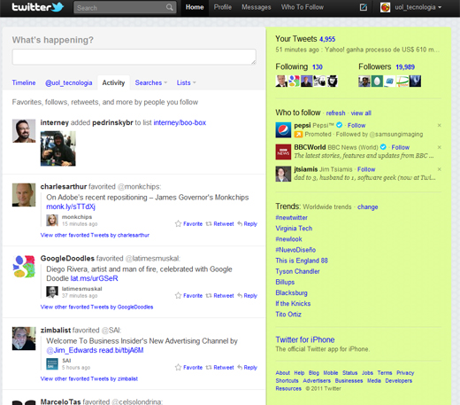Open Your Tweets count 4,955
Viewport: 460px width, 405px height.
click(327, 39)
